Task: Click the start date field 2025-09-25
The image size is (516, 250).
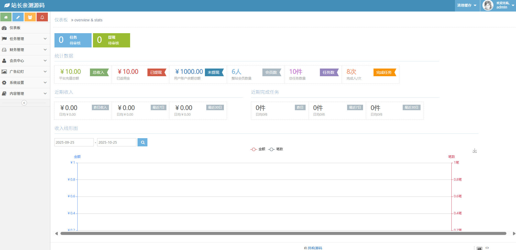Action: pyautogui.click(x=74, y=142)
